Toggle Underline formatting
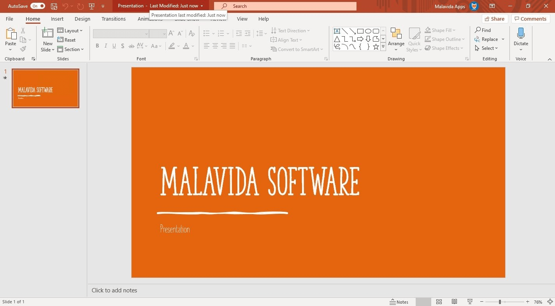Viewport: 555px width, 306px height. click(x=114, y=46)
